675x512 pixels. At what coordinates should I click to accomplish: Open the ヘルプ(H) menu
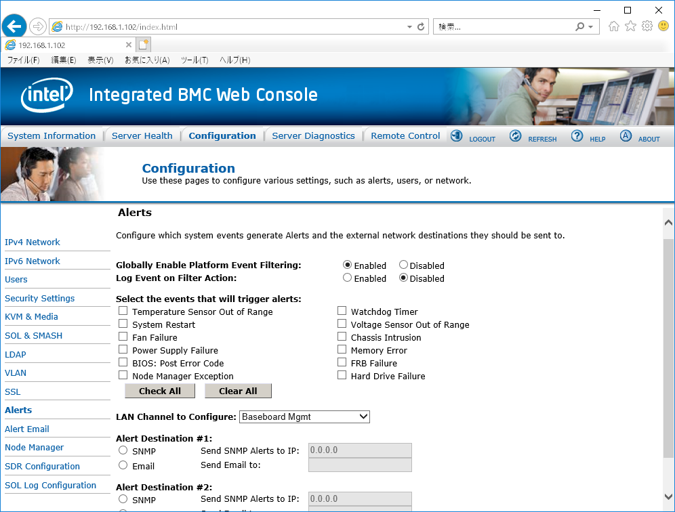(x=235, y=60)
